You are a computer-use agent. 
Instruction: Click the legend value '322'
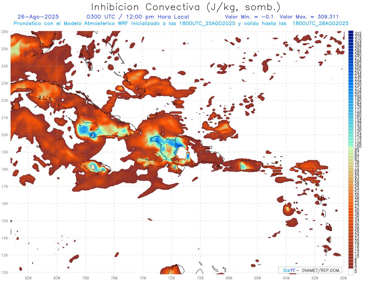358,33
